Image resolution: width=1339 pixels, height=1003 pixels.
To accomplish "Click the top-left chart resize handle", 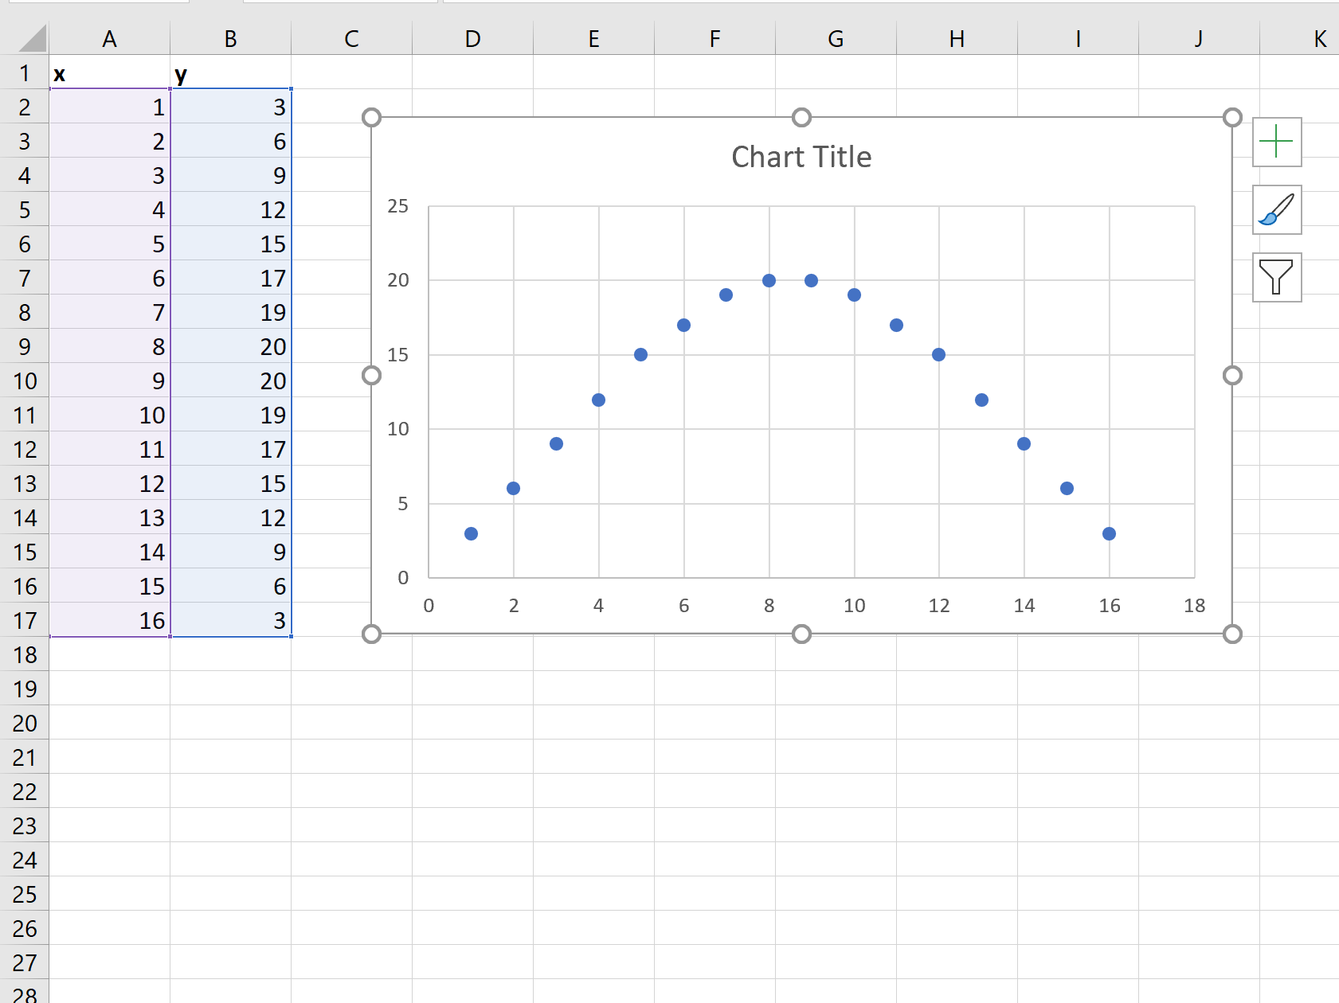I will [x=371, y=118].
